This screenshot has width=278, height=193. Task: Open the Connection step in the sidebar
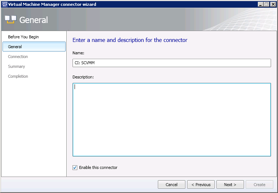tap(18, 57)
